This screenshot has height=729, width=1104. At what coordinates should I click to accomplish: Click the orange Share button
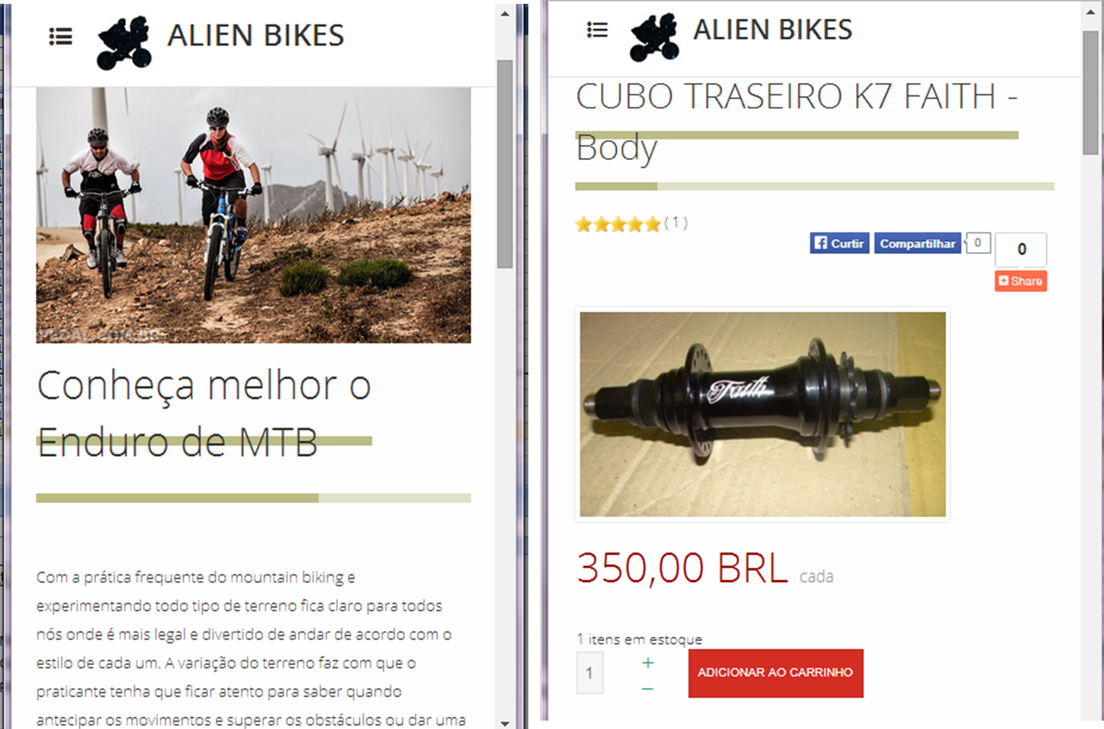pos(1020,281)
